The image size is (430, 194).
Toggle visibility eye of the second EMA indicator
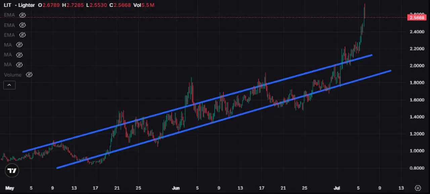tap(23, 25)
